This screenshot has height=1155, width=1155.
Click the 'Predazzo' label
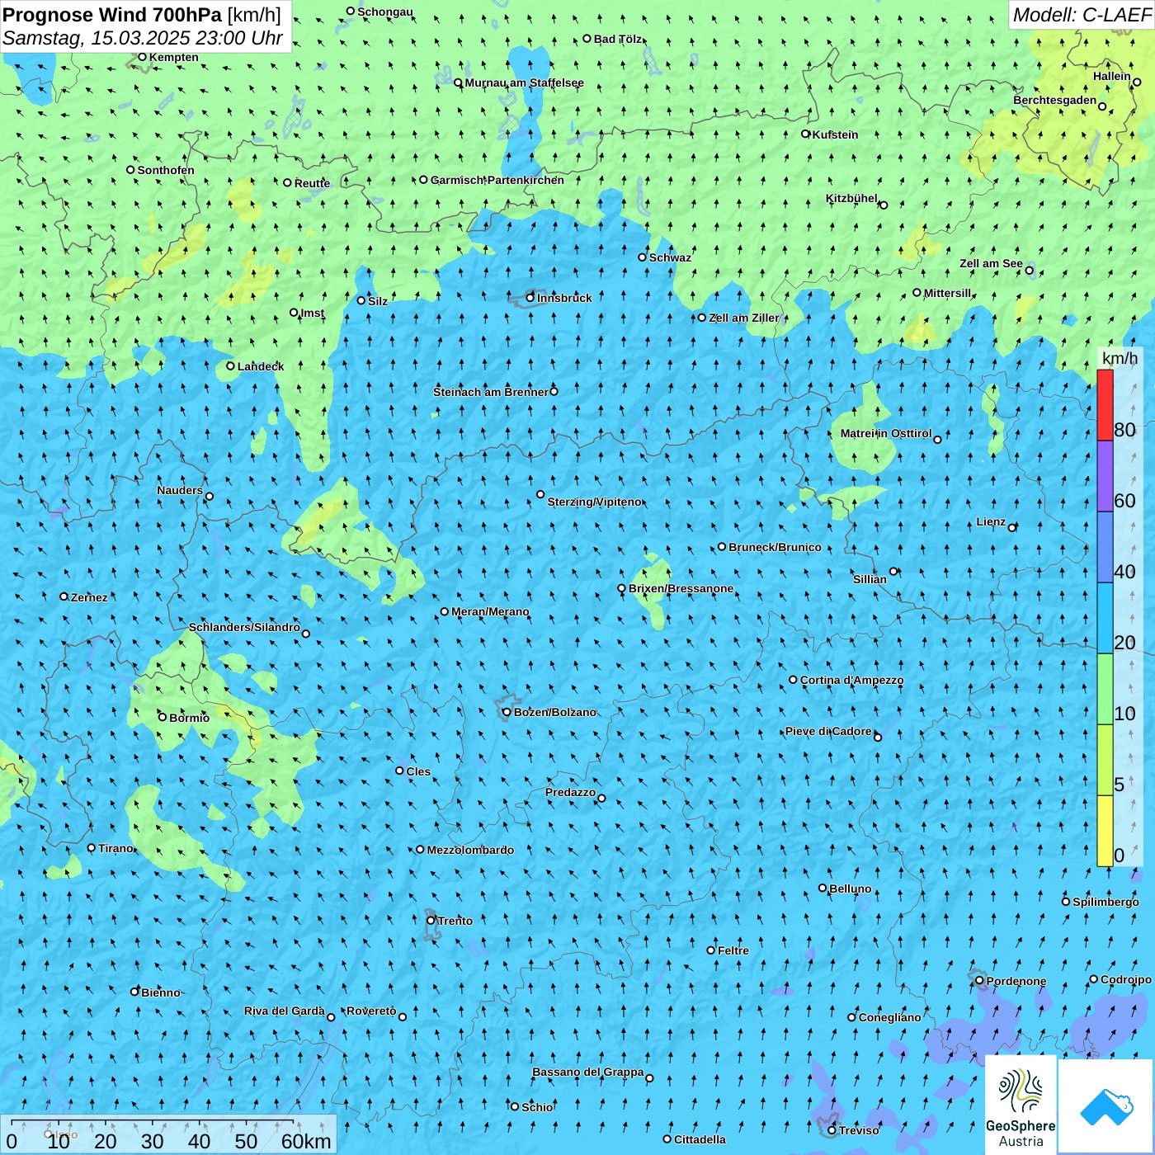(x=570, y=792)
